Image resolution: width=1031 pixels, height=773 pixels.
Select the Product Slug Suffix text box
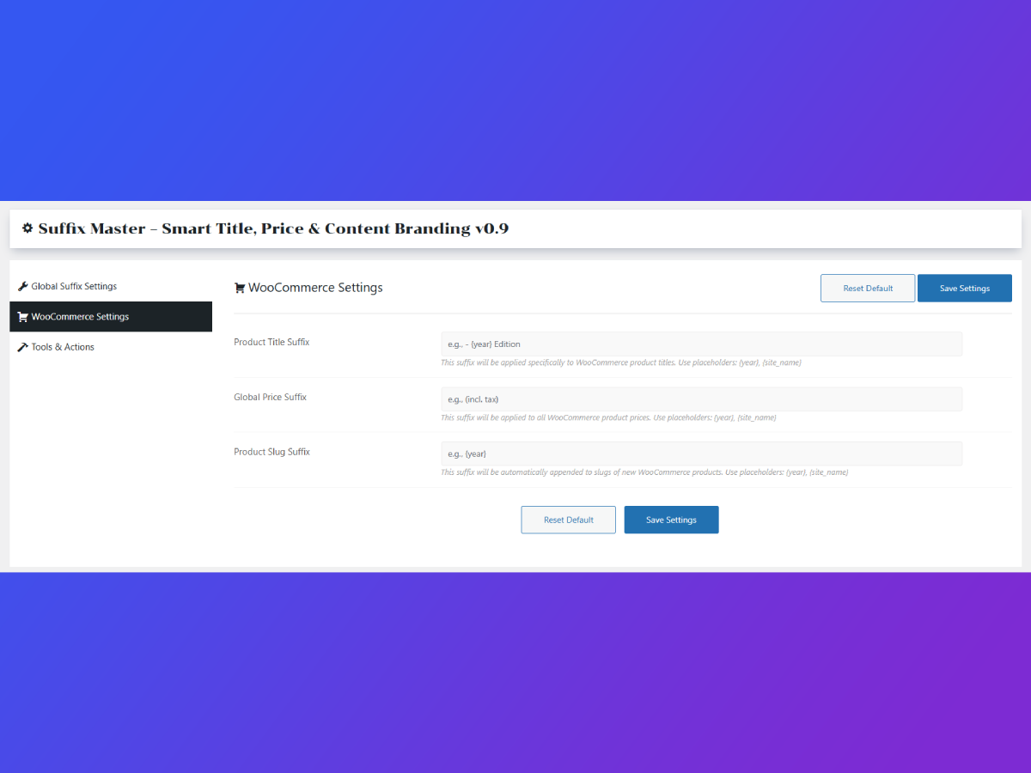pyautogui.click(x=701, y=453)
